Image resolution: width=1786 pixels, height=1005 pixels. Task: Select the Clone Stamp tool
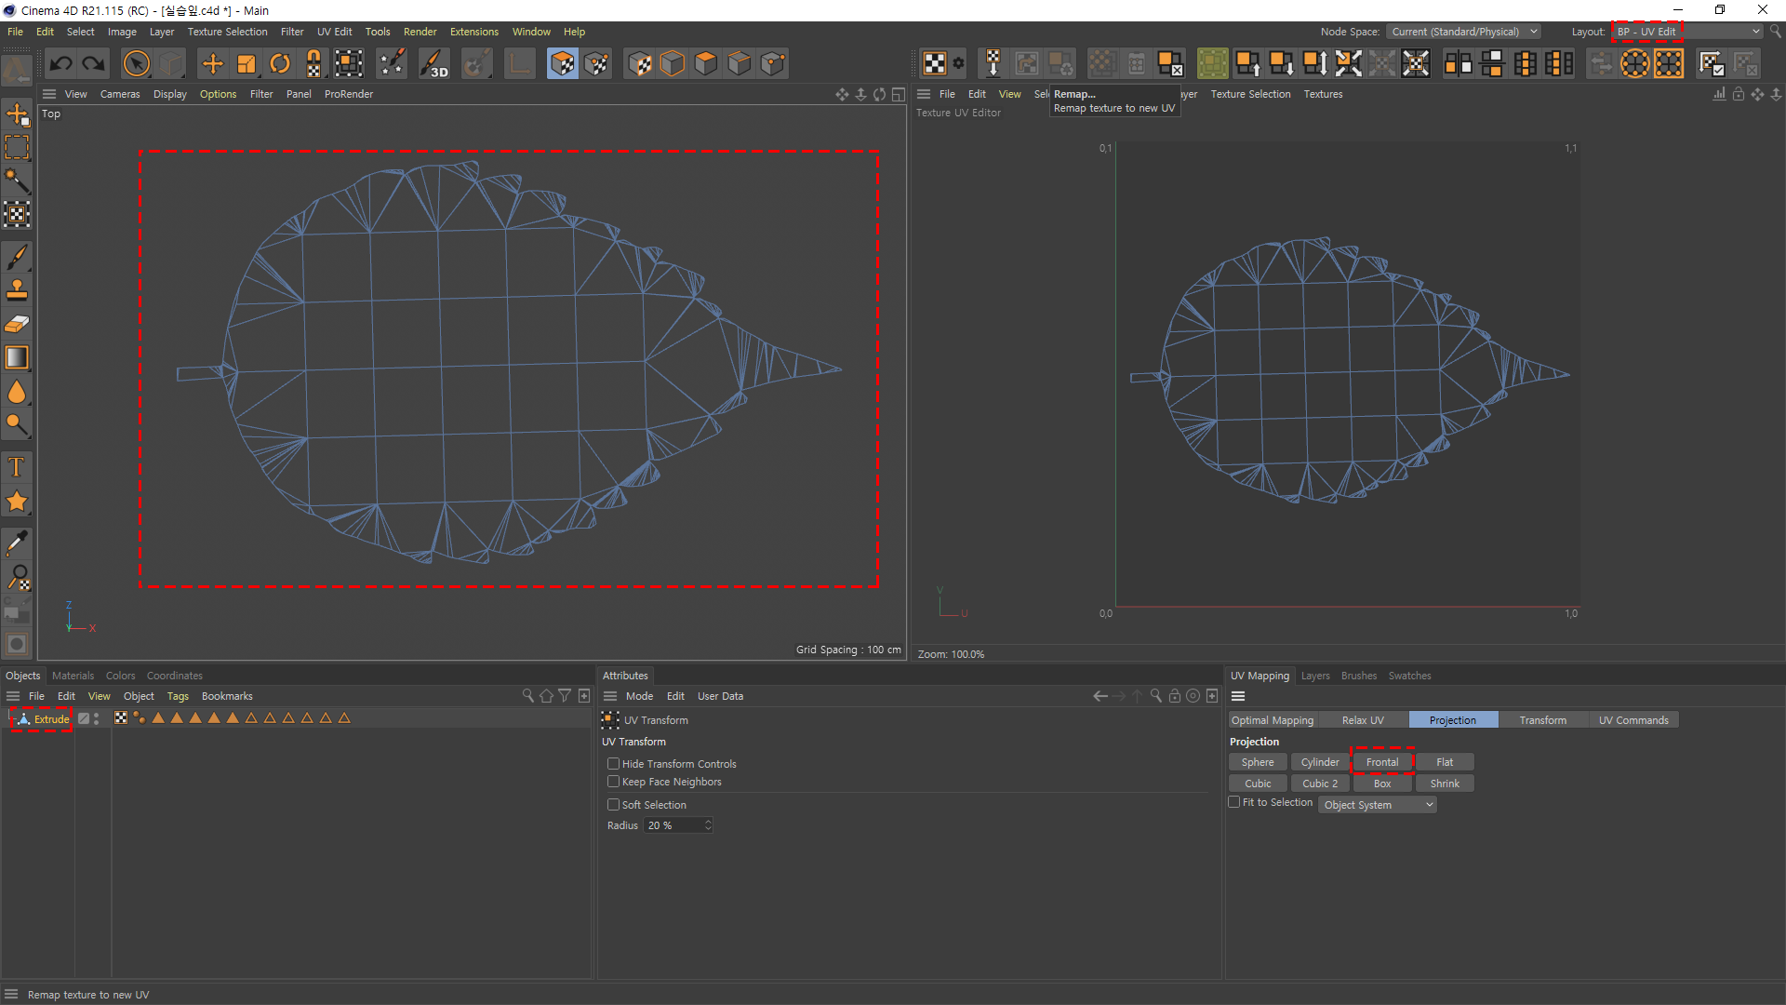point(17,289)
